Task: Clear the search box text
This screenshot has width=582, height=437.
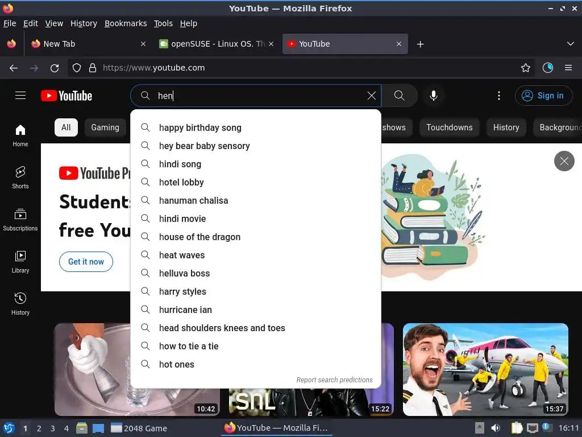Action: pos(371,96)
